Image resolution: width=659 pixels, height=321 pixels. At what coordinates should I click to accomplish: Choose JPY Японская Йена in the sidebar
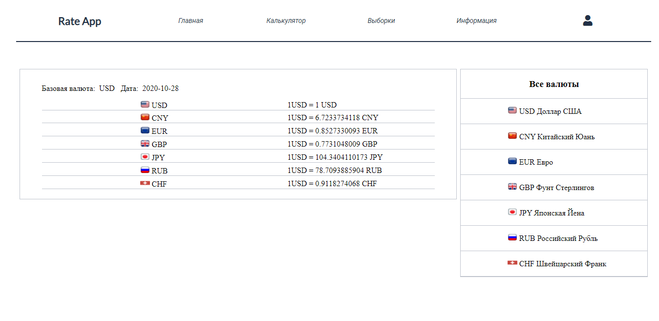coord(554,213)
